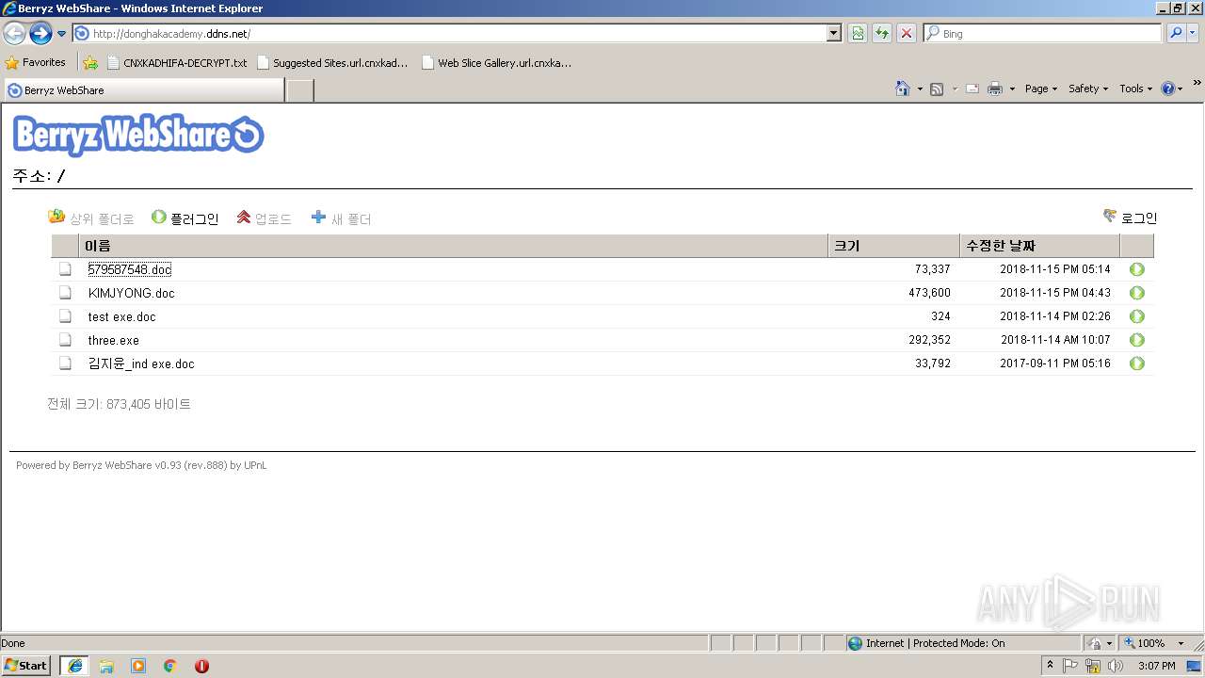This screenshot has height=678, width=1205.
Task: Click the RSS feeds icon
Action: click(x=937, y=89)
